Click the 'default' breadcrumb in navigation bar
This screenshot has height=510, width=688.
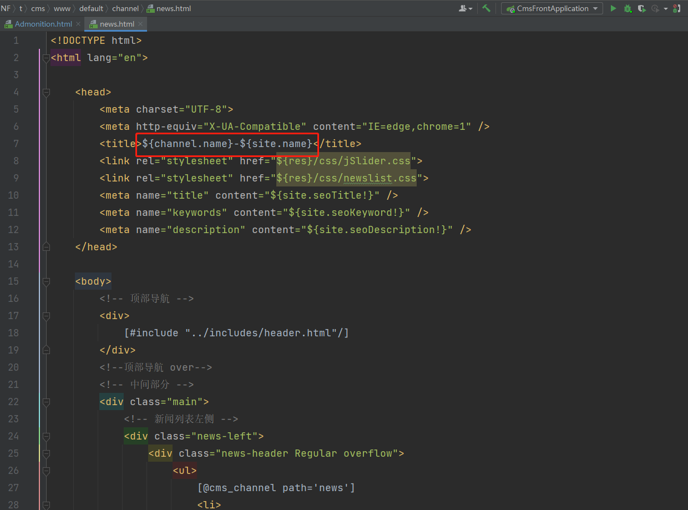point(91,8)
